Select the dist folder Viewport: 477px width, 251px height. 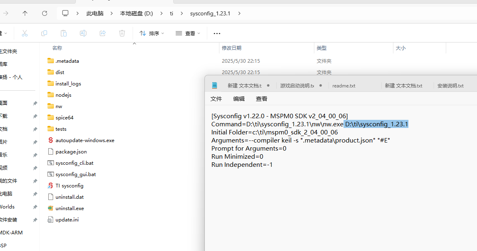[x=56, y=72]
